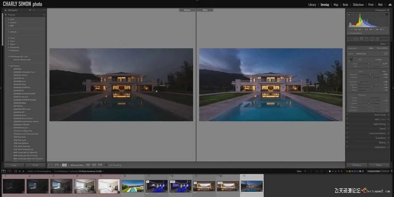Collapse the Histogram panel

[388, 10]
